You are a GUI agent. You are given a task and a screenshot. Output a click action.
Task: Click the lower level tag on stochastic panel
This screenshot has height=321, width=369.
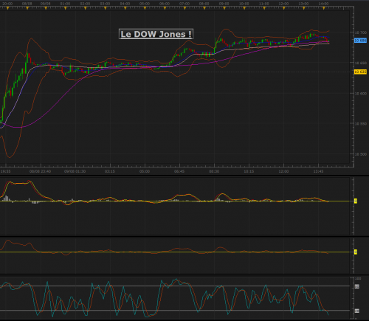[x=357, y=311]
